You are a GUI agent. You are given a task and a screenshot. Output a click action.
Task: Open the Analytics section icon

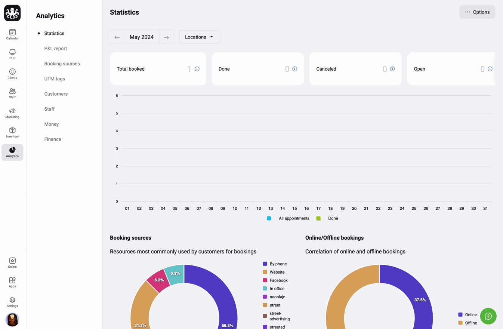12,152
